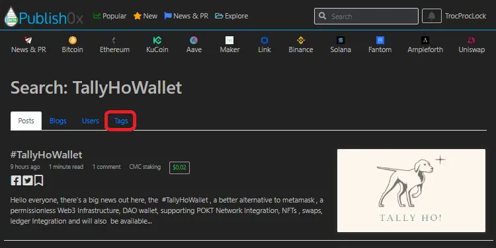Bookmark the #TallyHoWallet post
496x248 pixels.
tap(38, 181)
